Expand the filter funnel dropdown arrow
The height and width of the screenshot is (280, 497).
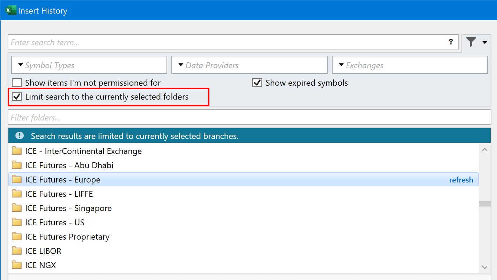tap(485, 42)
